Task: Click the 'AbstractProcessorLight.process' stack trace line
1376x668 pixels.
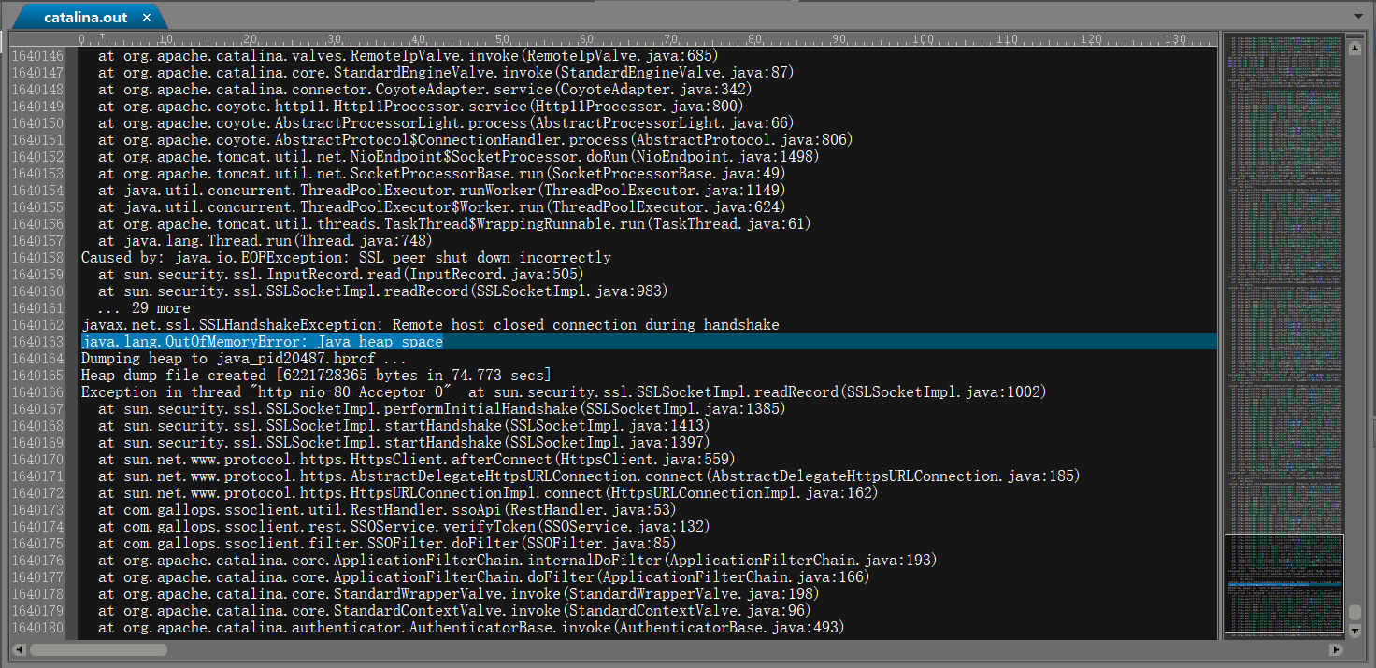Action: click(x=446, y=123)
